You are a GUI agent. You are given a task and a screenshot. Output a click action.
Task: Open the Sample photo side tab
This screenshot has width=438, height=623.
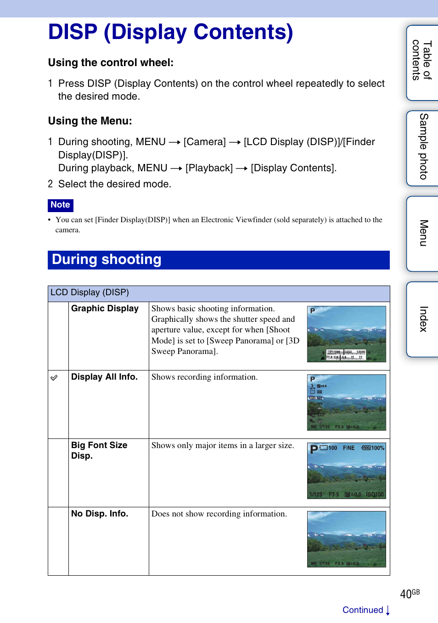422,148
